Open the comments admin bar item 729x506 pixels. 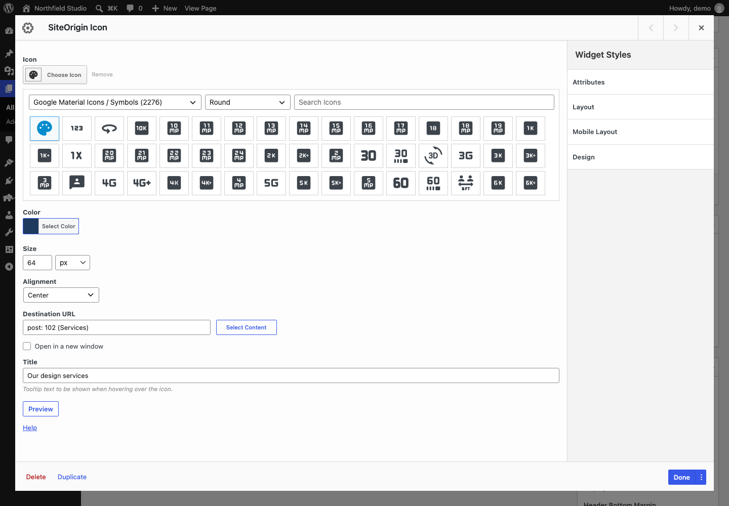pos(135,8)
